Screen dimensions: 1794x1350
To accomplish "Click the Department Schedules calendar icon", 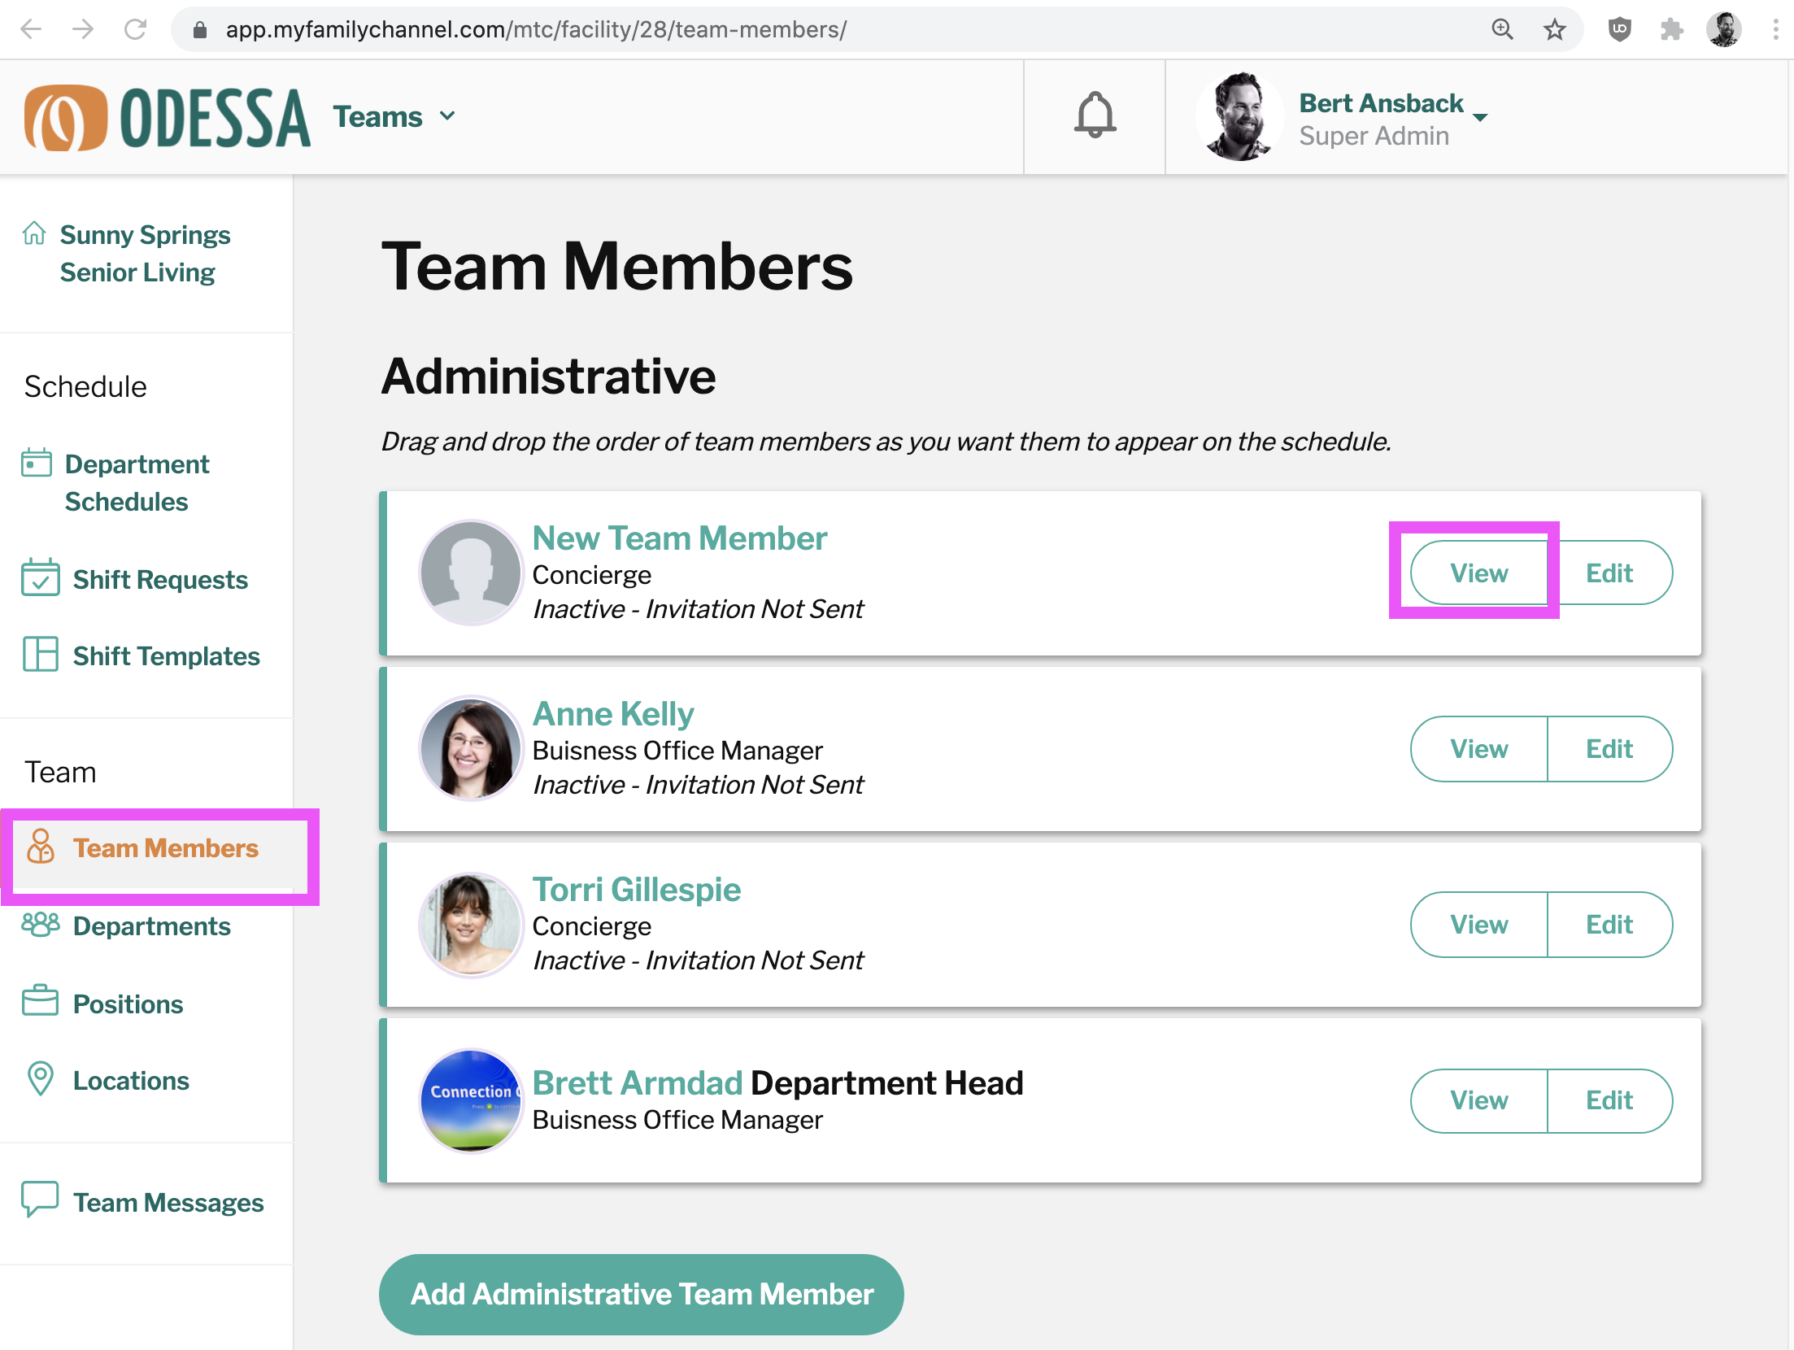I will click(37, 463).
